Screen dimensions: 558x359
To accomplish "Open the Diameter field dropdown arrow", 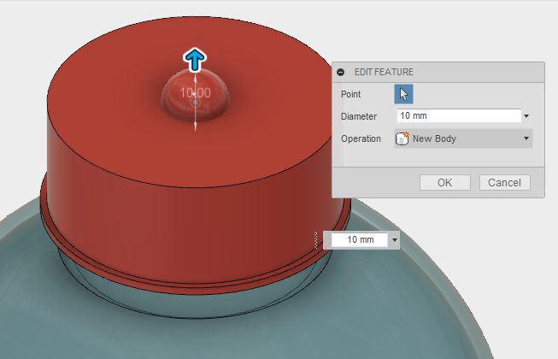I will [526, 116].
